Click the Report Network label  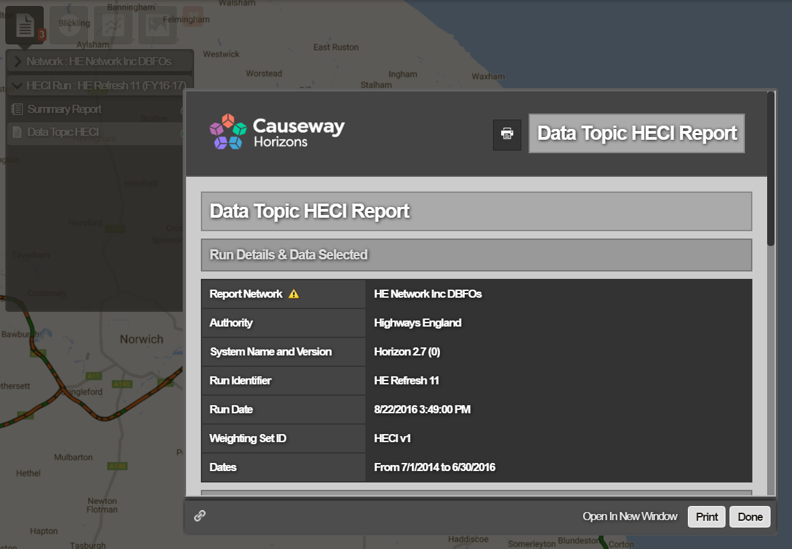(246, 294)
